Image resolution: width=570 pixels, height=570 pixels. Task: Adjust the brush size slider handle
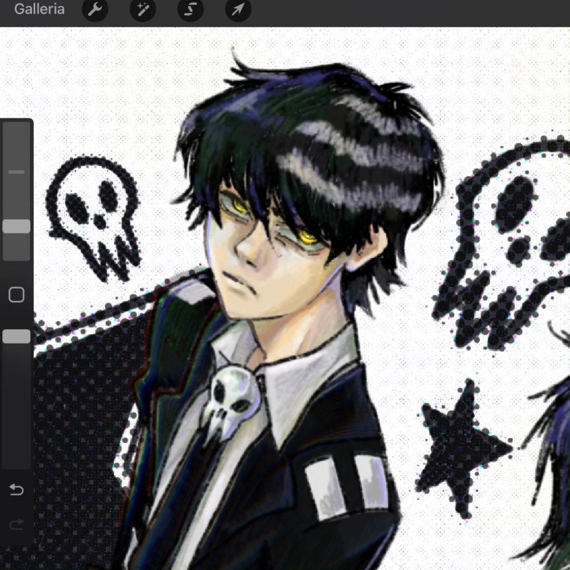click(17, 226)
